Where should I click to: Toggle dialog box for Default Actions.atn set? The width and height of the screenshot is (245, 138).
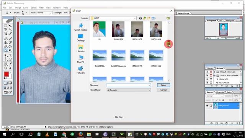pyautogui.click(x=211, y=72)
